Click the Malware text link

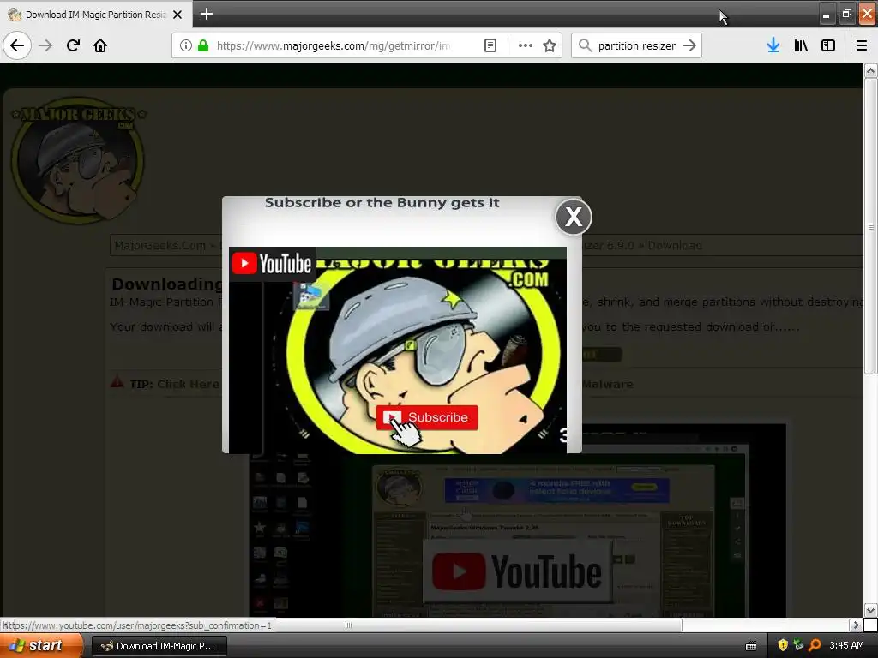[x=608, y=385]
